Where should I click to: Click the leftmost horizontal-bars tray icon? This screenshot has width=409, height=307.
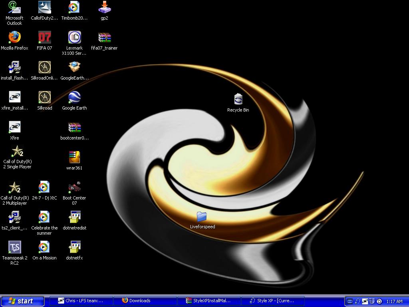point(350,301)
